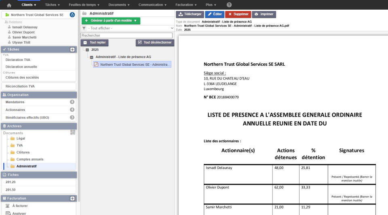Screen dimensions: 388x215
Task: Click the person icon beside Olivier Dupont
Action: [x=9, y=32]
